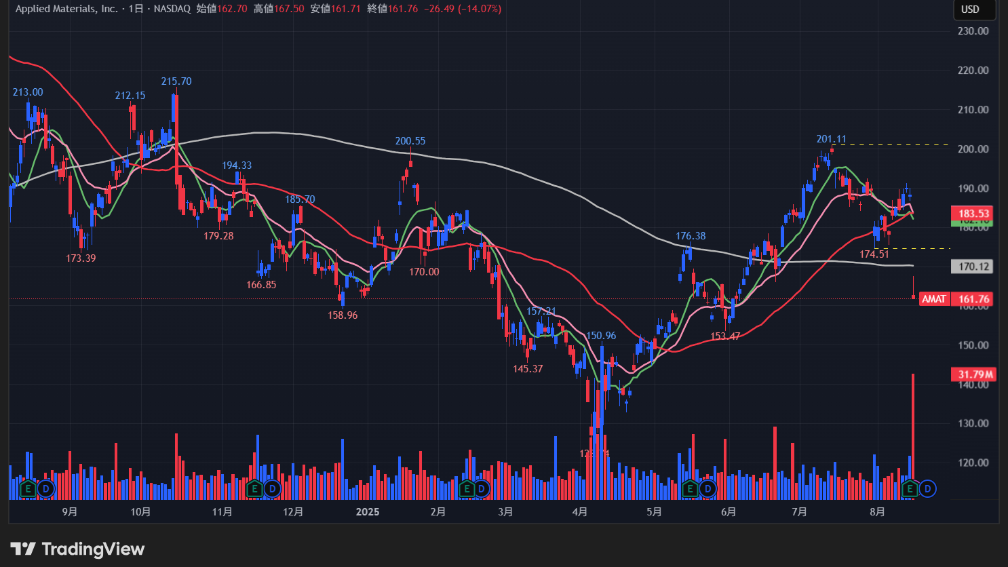1008x567 pixels.
Task: Click the 158.96 low price label
Action: tap(343, 315)
